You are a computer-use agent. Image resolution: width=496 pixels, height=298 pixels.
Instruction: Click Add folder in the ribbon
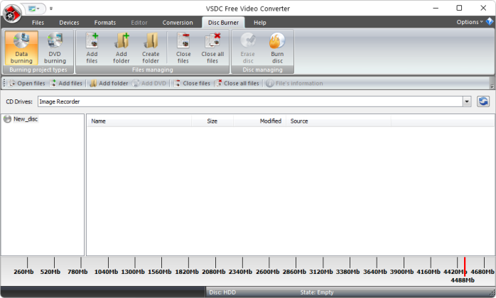point(121,48)
